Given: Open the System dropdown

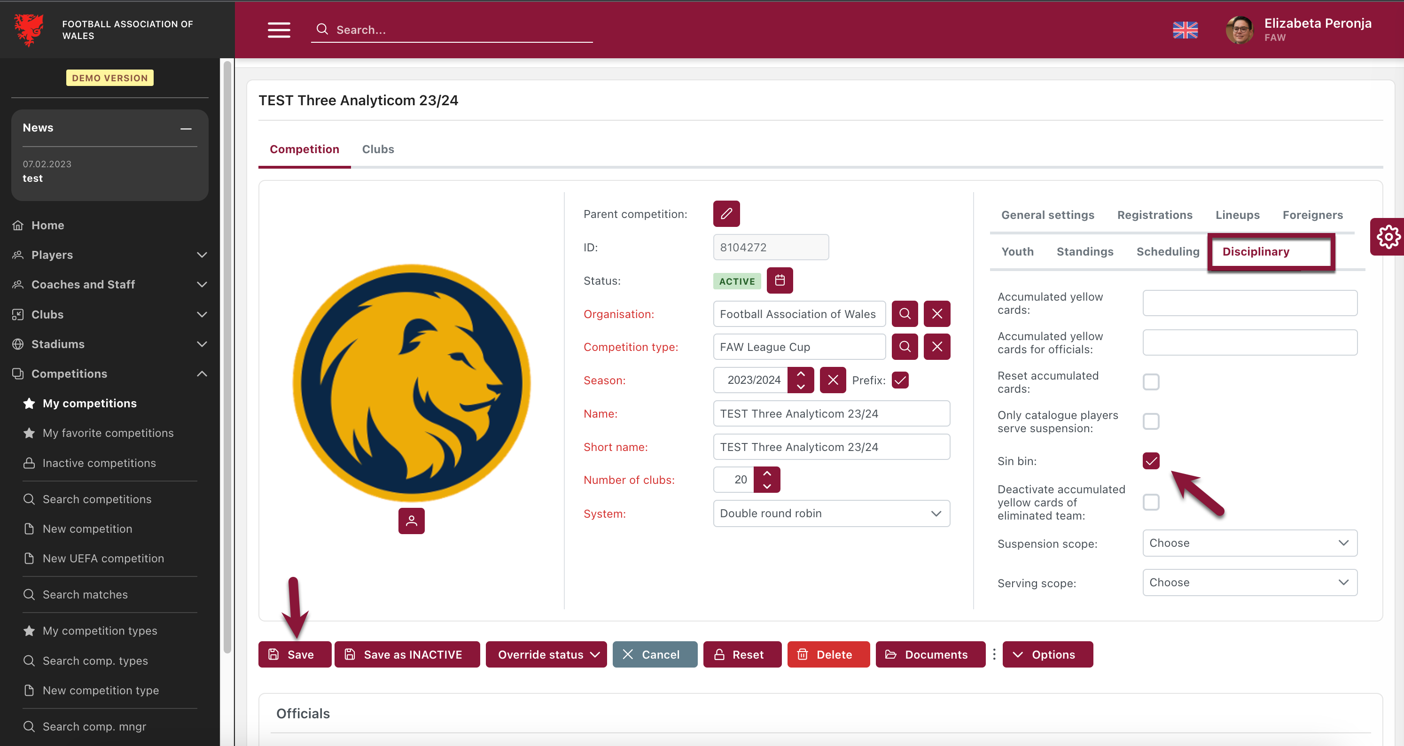Looking at the screenshot, I should 831,513.
